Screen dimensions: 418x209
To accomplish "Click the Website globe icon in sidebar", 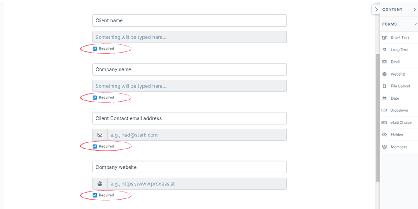I will (384, 74).
